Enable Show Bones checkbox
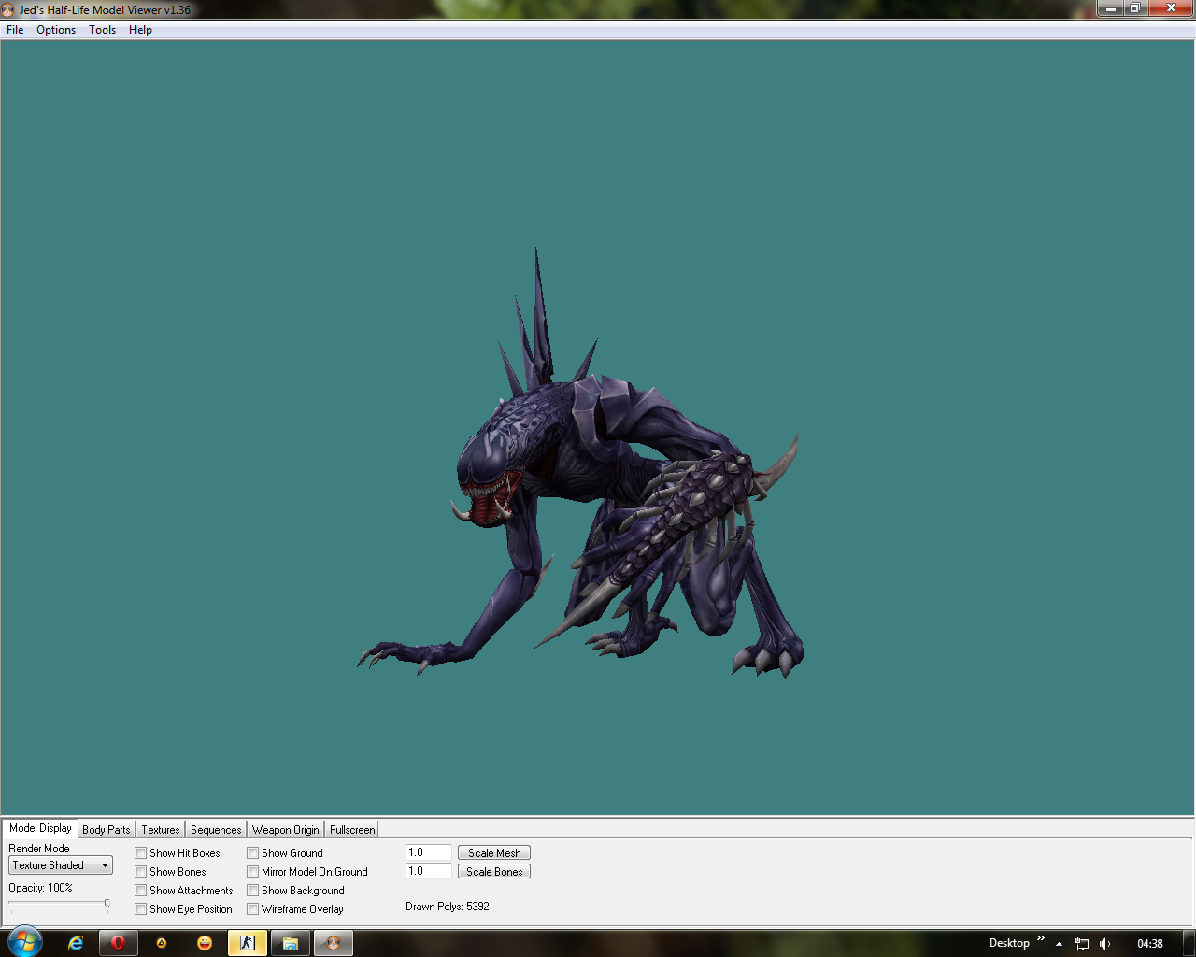1196x957 pixels. pos(141,872)
